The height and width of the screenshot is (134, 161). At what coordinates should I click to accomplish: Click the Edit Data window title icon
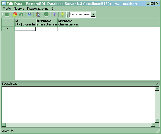(x=4, y=3)
